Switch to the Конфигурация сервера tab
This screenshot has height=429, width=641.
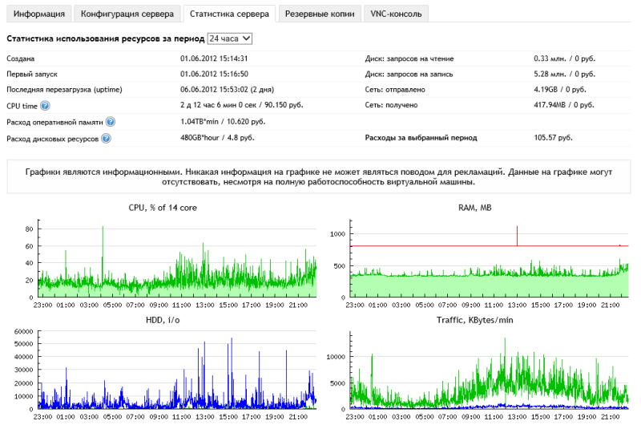click(127, 14)
